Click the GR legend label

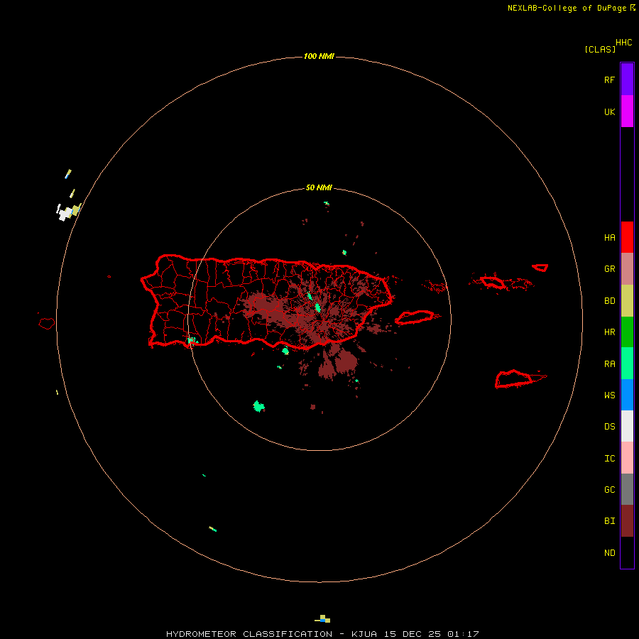pyautogui.click(x=609, y=269)
